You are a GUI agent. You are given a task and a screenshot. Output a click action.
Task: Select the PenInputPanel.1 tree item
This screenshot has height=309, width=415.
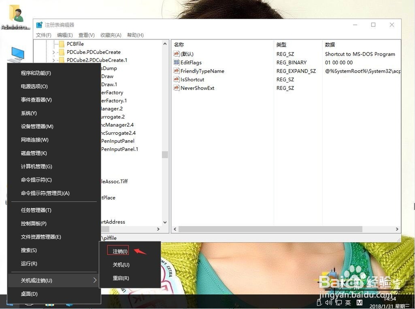click(x=120, y=149)
